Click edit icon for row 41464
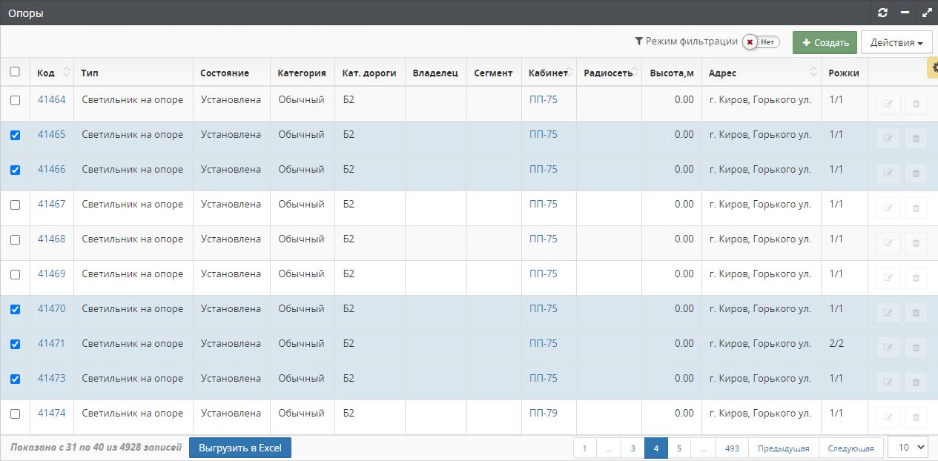The width and height of the screenshot is (938, 461). tap(888, 104)
